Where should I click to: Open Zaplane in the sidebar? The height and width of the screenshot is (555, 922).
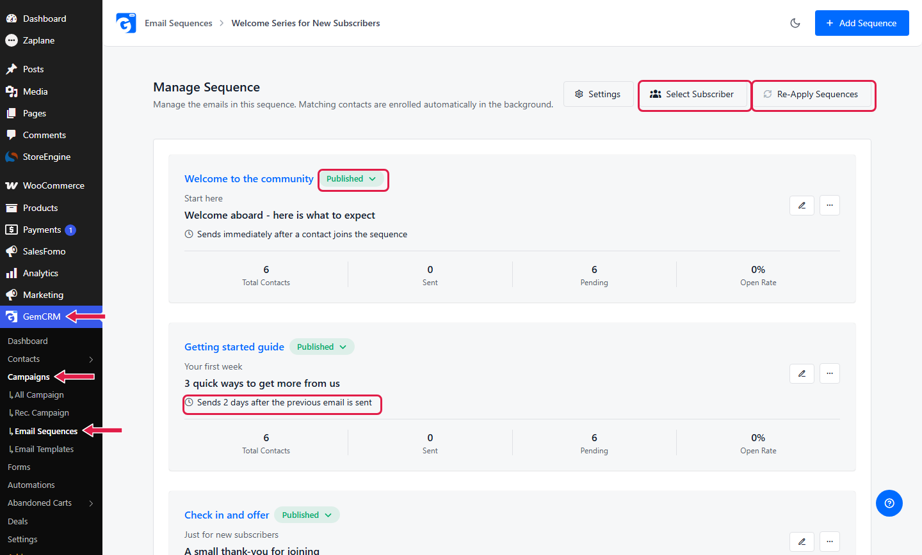coord(51,40)
